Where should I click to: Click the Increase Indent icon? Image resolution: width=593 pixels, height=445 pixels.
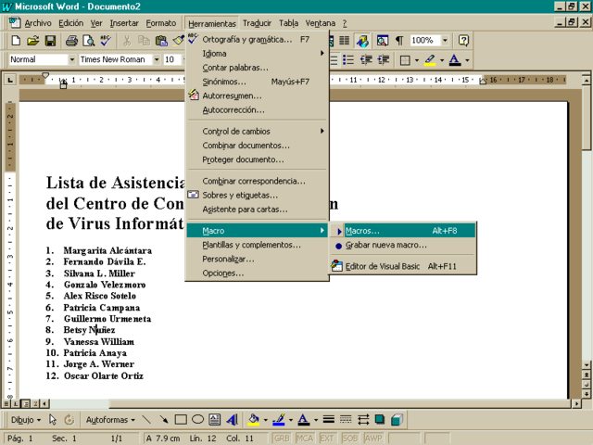click(383, 59)
